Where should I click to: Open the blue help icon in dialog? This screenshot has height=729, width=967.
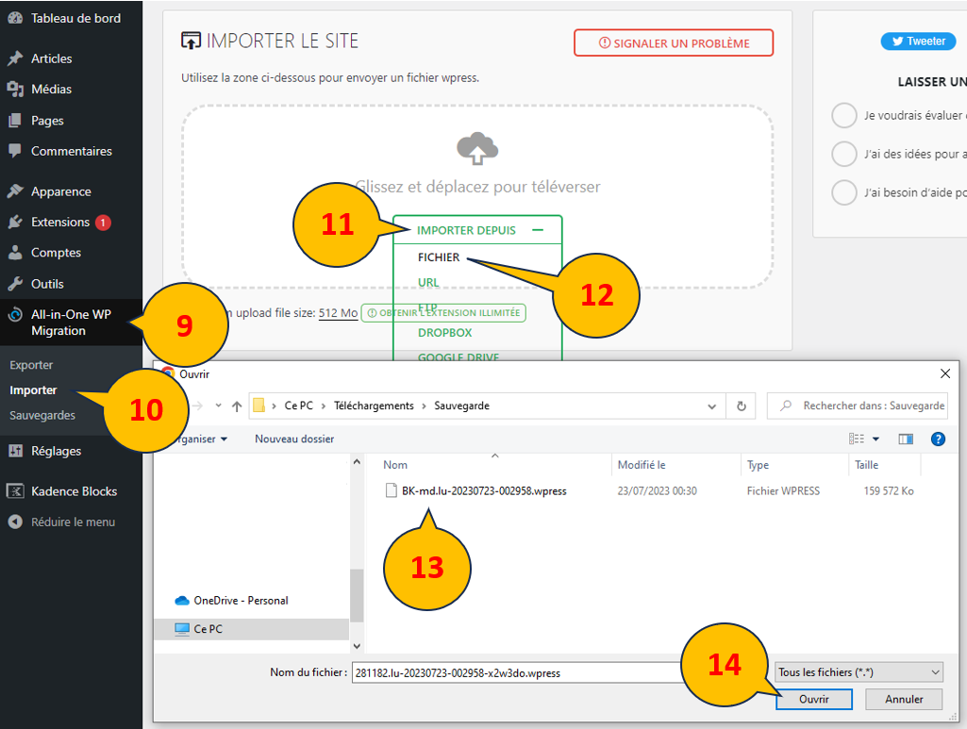click(x=938, y=439)
